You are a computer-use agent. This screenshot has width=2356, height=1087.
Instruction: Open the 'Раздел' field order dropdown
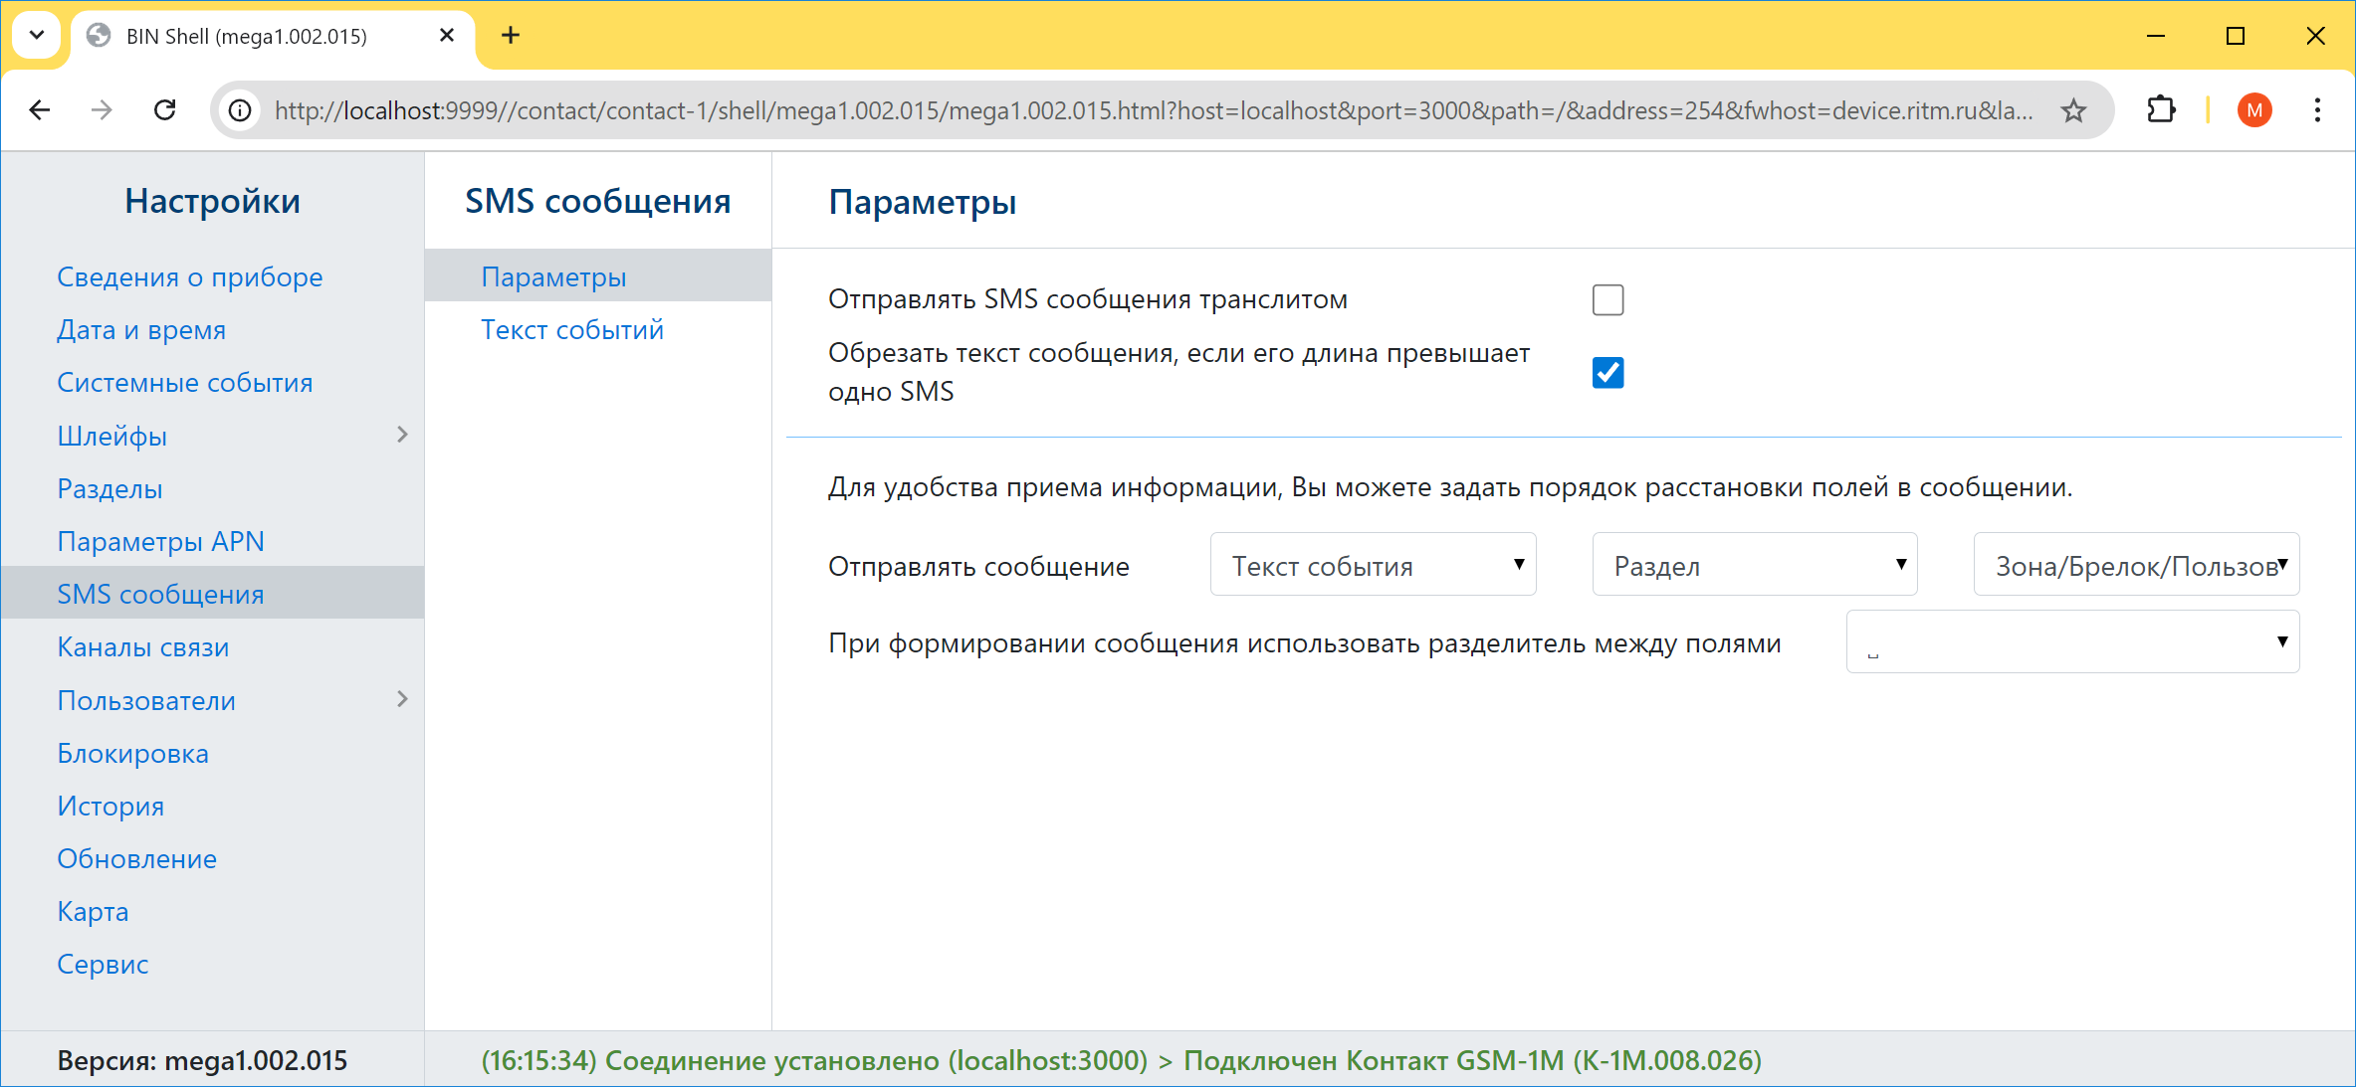point(1754,565)
